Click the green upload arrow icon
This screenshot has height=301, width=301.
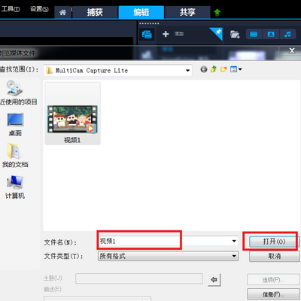tap(217, 12)
